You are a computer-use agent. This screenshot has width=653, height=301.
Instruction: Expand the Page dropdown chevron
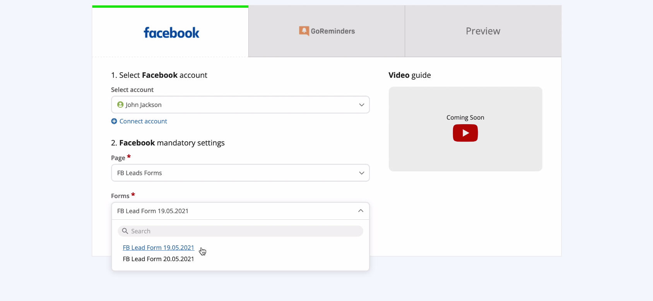click(362, 173)
